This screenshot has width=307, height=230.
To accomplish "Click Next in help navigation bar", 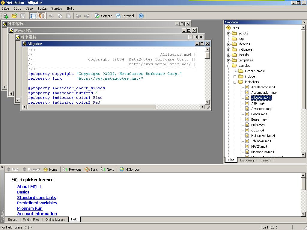I will click(107, 170).
